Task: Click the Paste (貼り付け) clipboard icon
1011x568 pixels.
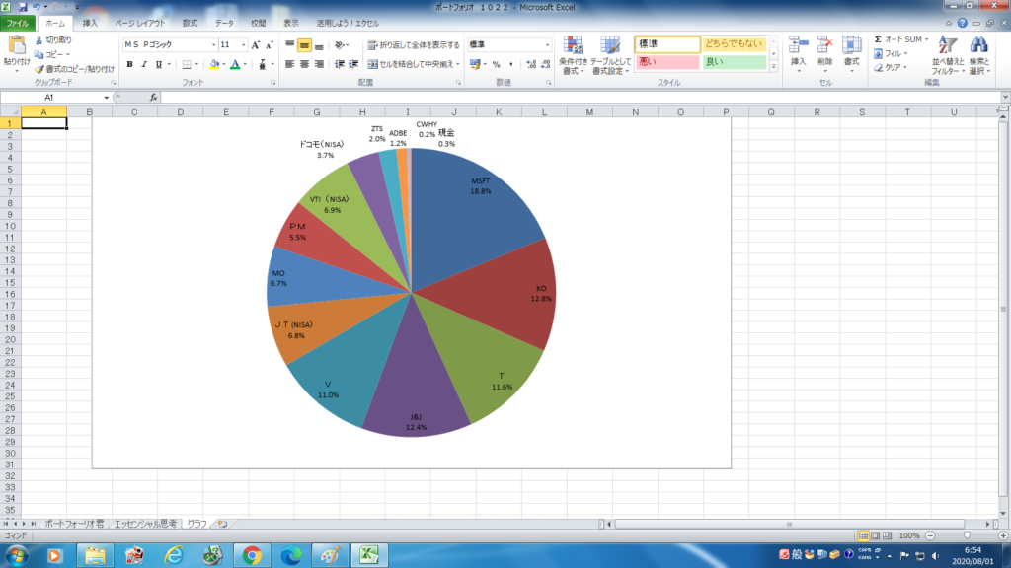Action: [16, 46]
